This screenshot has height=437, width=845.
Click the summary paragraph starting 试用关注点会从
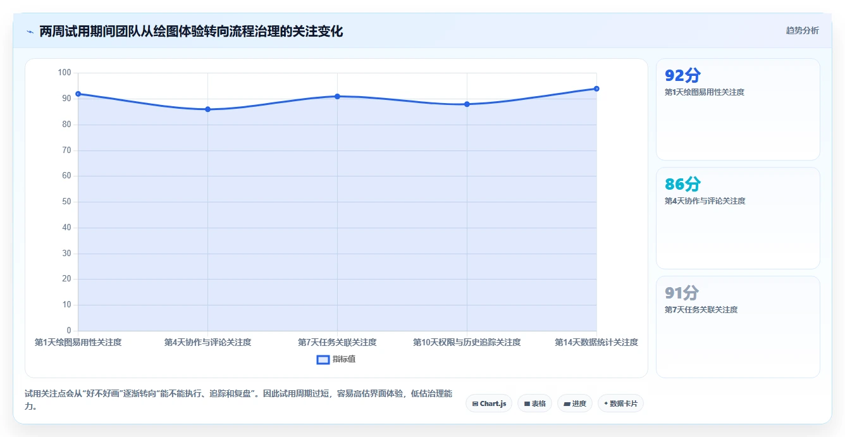(238, 400)
